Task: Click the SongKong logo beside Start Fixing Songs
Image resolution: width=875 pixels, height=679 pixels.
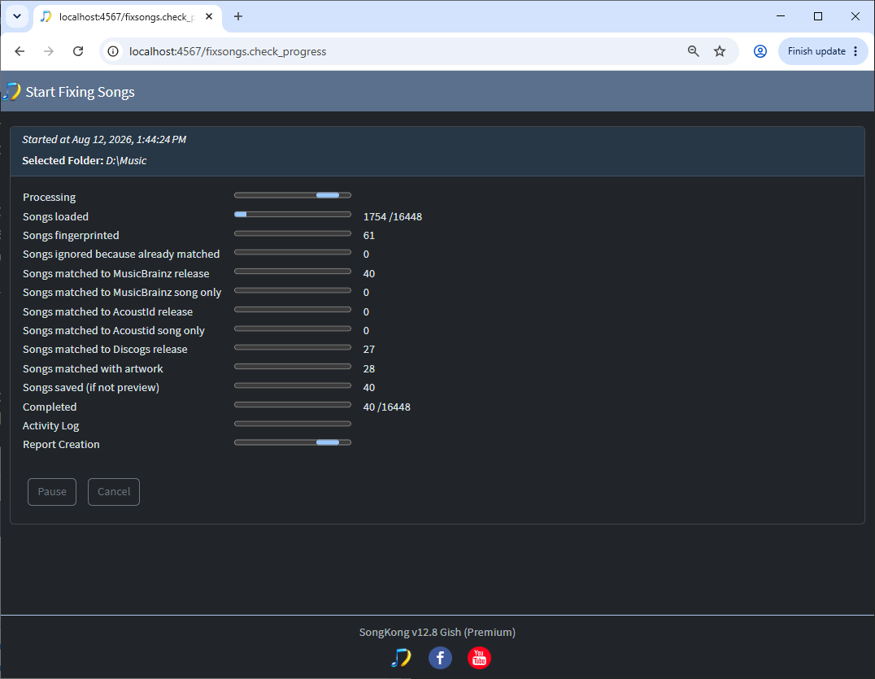Action: (11, 92)
